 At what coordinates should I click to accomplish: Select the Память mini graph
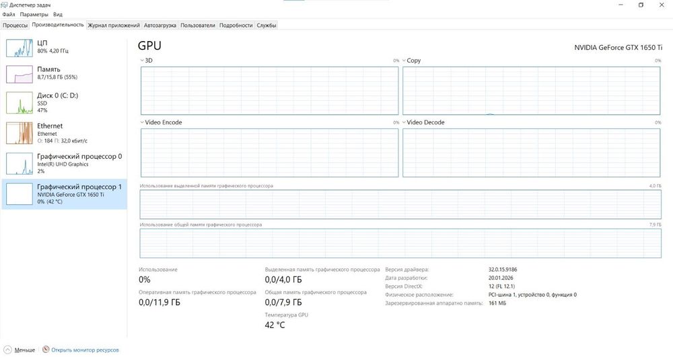[x=20, y=74]
